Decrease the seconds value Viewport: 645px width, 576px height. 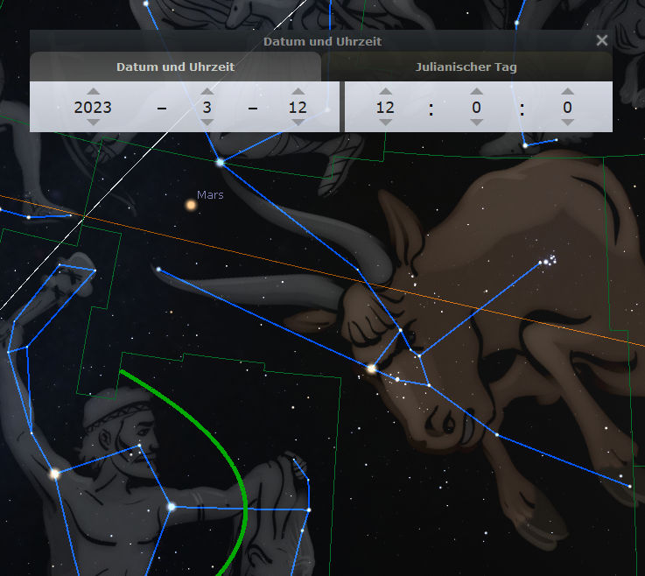tap(567, 123)
